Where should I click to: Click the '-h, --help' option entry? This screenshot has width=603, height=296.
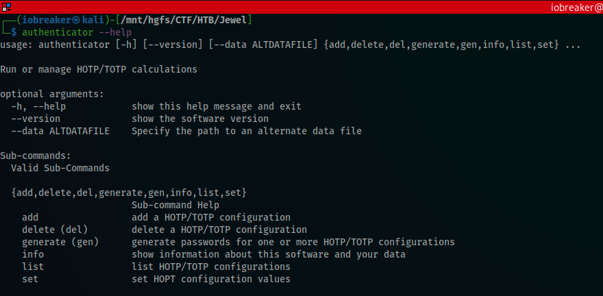point(38,106)
